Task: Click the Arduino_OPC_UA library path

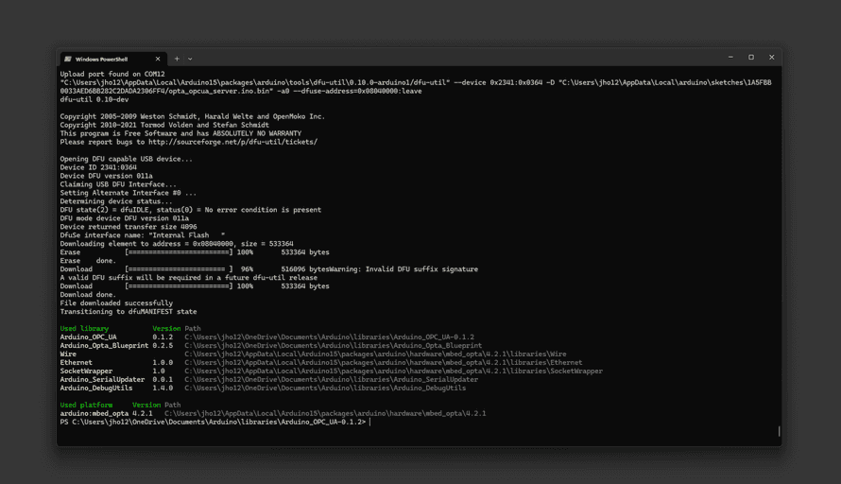Action: (x=329, y=337)
